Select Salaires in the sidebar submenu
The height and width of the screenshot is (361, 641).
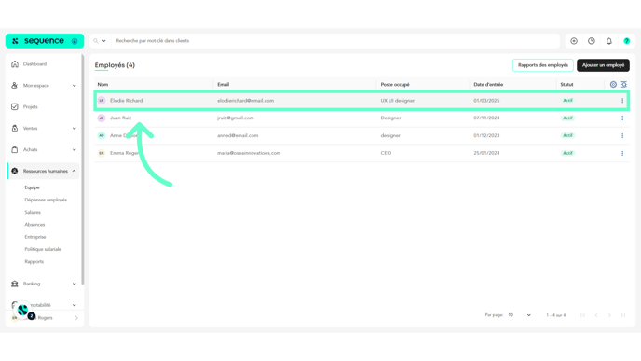(33, 212)
